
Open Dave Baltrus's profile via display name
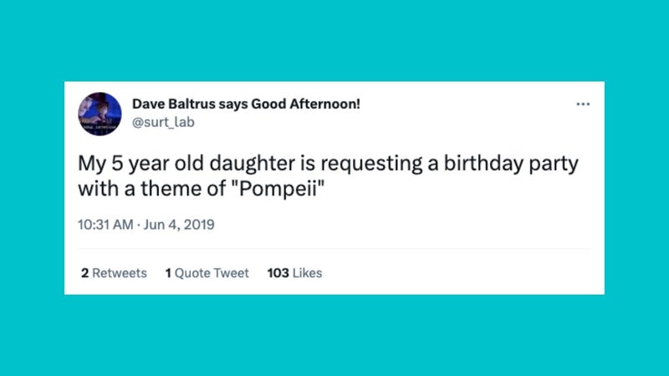point(246,104)
